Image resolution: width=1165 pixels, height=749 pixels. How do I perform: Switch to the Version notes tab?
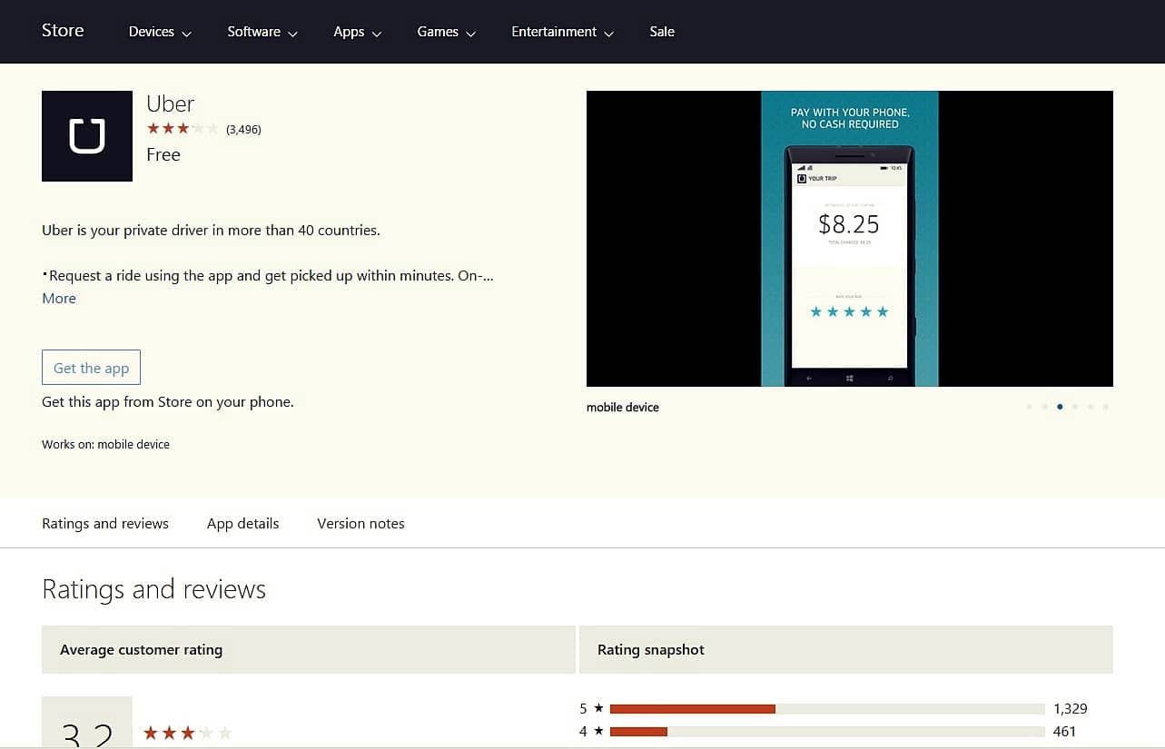click(x=360, y=524)
